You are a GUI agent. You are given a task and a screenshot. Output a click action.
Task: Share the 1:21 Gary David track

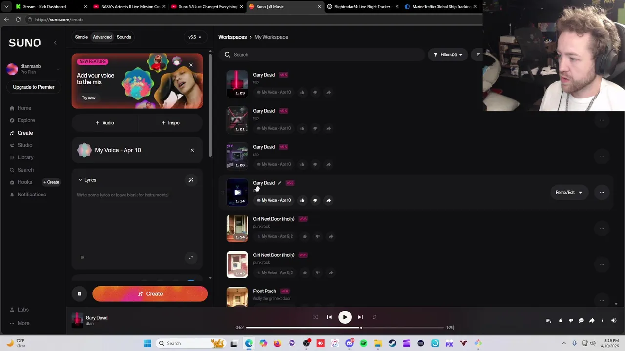328,129
